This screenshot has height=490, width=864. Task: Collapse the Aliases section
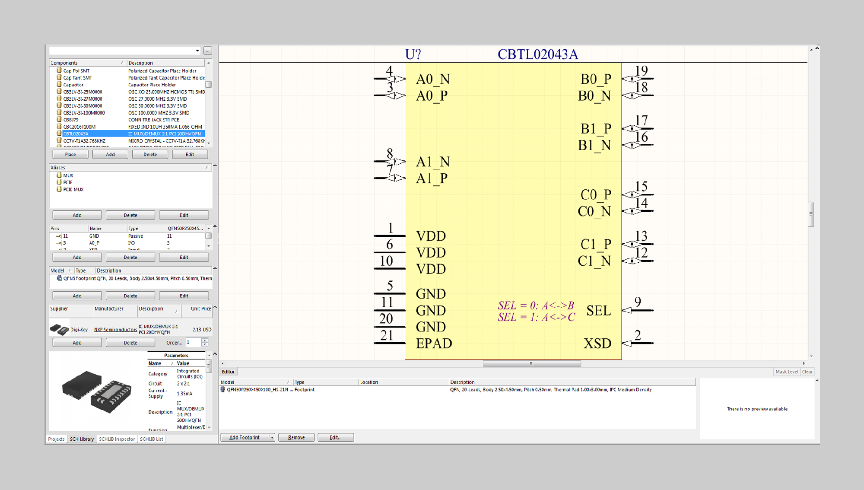coord(215,165)
